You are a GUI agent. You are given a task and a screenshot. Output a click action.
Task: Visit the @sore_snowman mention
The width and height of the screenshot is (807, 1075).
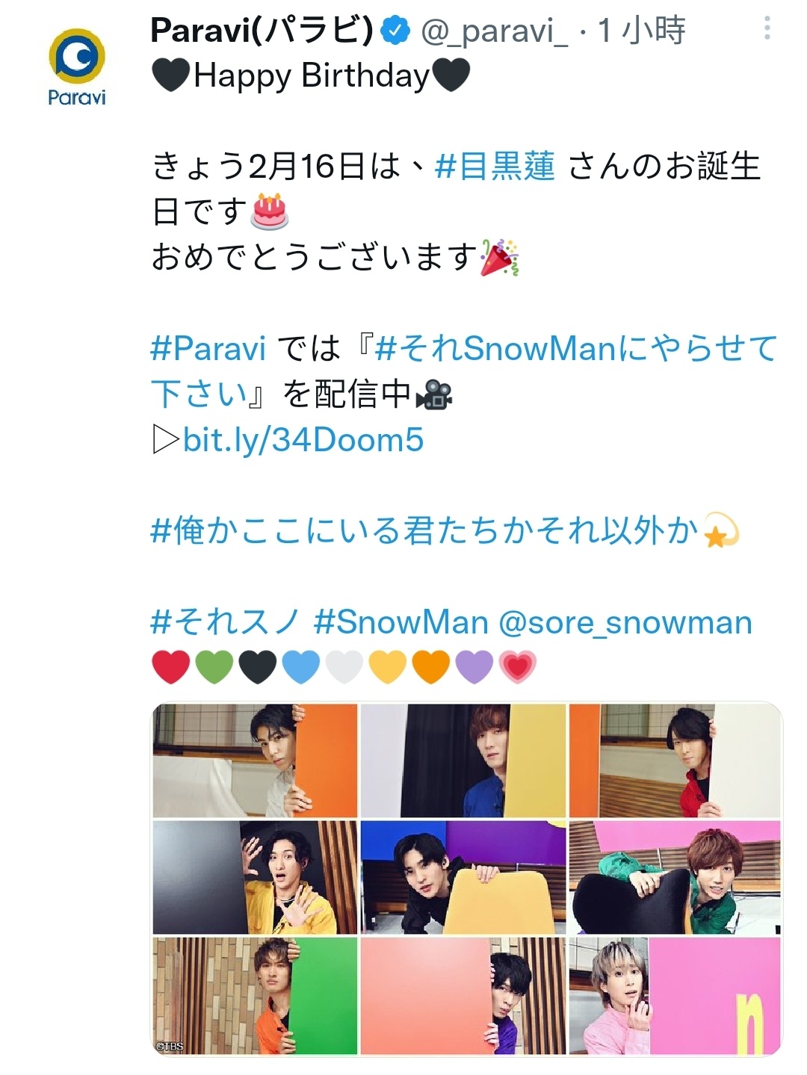click(625, 622)
